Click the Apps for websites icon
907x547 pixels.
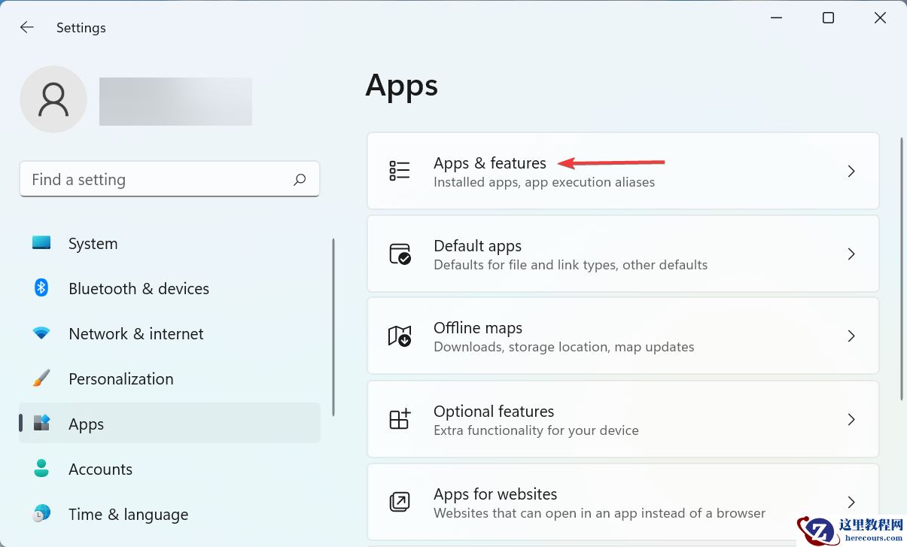pos(400,502)
